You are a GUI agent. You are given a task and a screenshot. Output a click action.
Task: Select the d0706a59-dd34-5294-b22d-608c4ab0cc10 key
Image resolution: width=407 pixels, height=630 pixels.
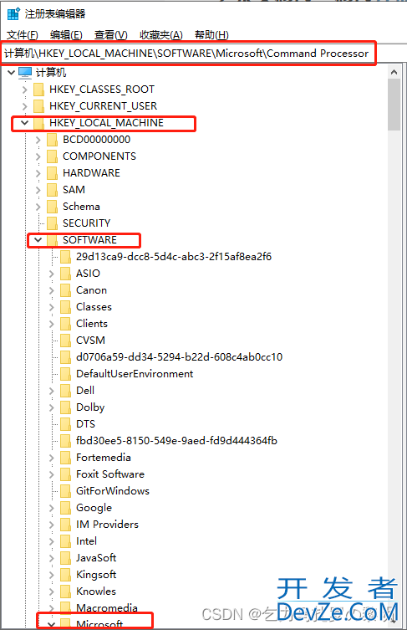coord(180,357)
